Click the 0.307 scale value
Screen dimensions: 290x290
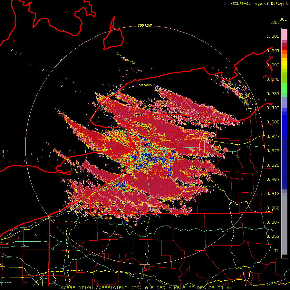273,222
